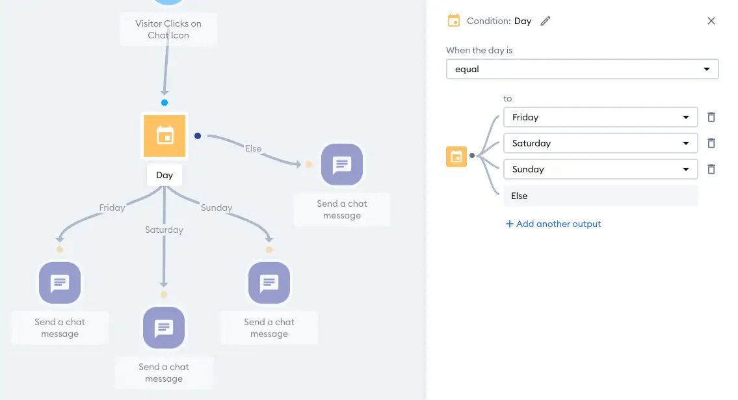Select the orange Day condition node
Image resolution: width=738 pixels, height=400 pixels.
point(165,136)
